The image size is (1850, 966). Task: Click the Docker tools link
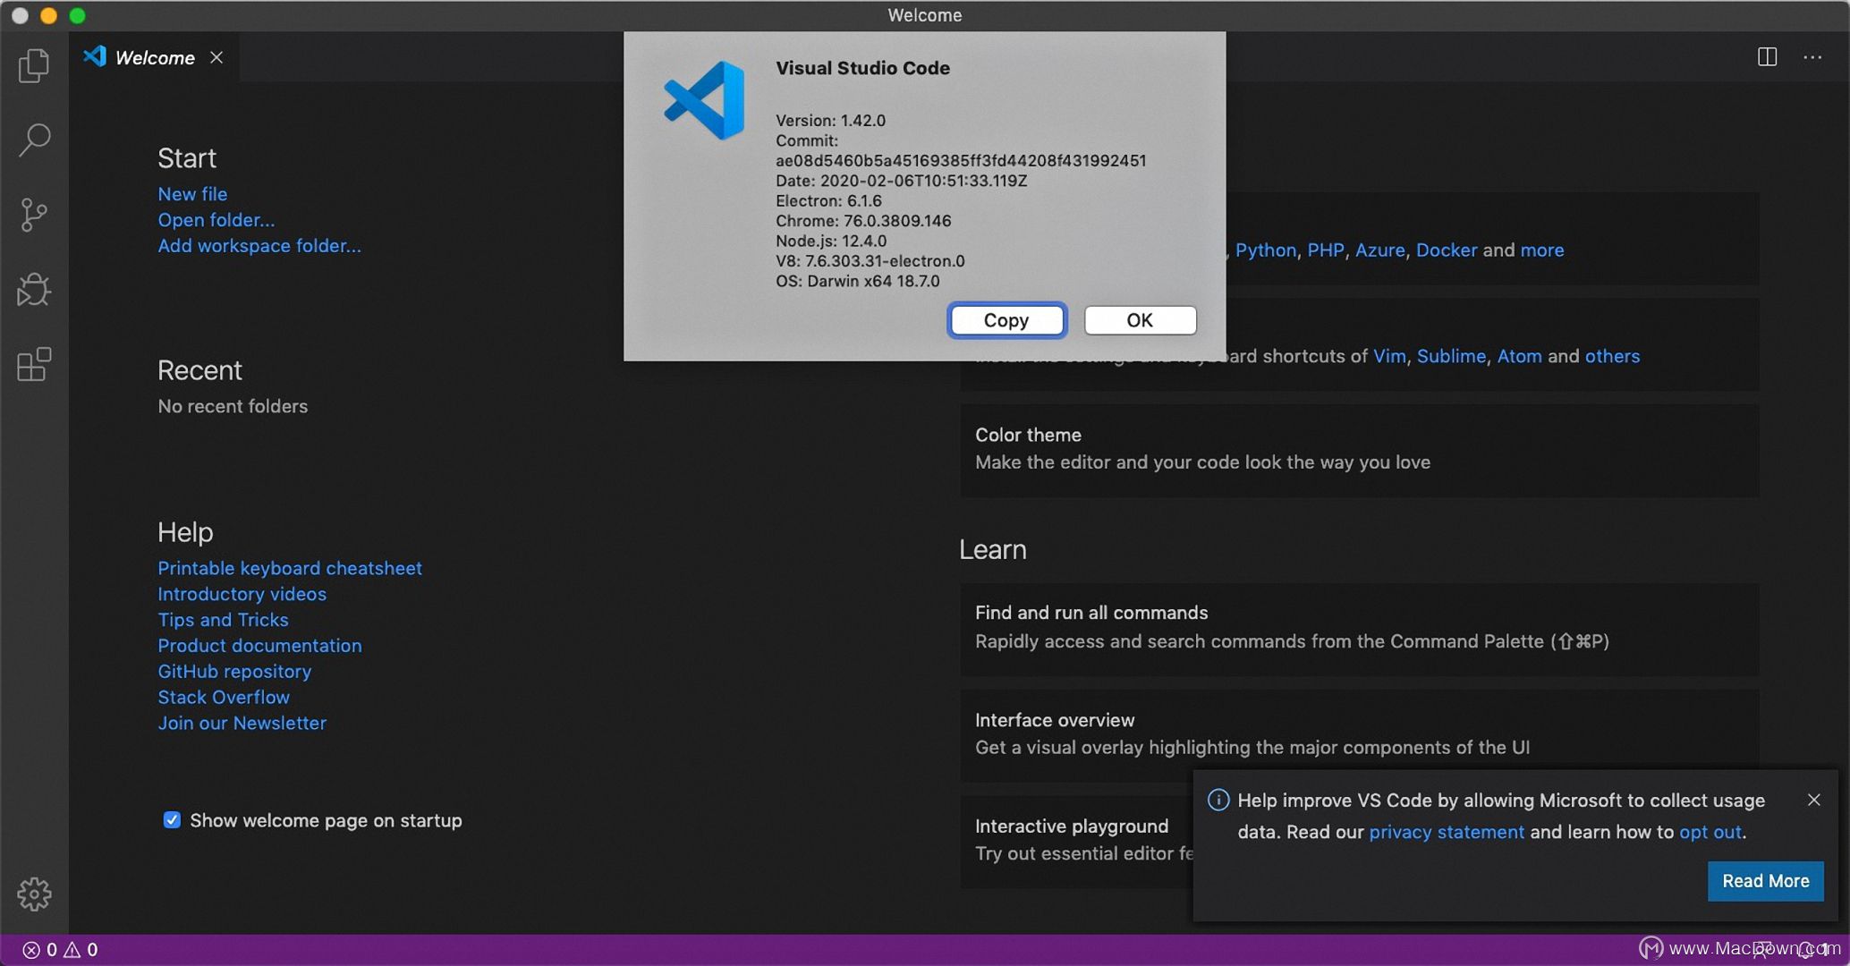click(x=1446, y=250)
